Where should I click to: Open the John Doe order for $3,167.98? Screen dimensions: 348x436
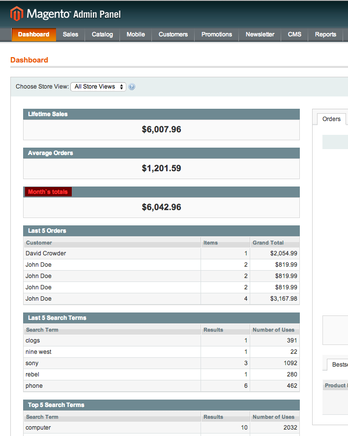click(161, 299)
